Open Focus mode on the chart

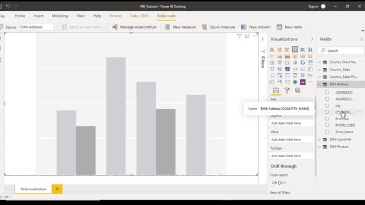247,36
